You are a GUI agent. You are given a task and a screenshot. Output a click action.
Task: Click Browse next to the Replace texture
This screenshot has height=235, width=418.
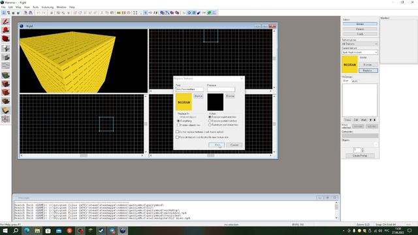[x=230, y=96]
